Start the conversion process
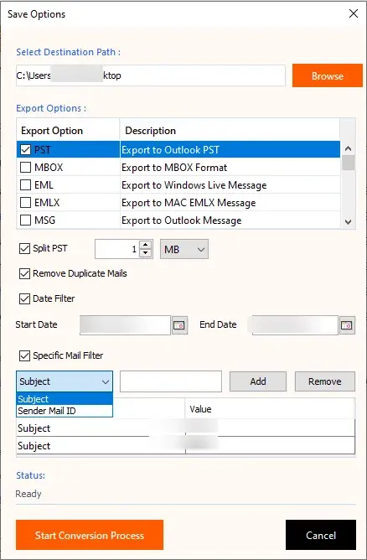Screen dimensions: 367x560 click(90, 535)
